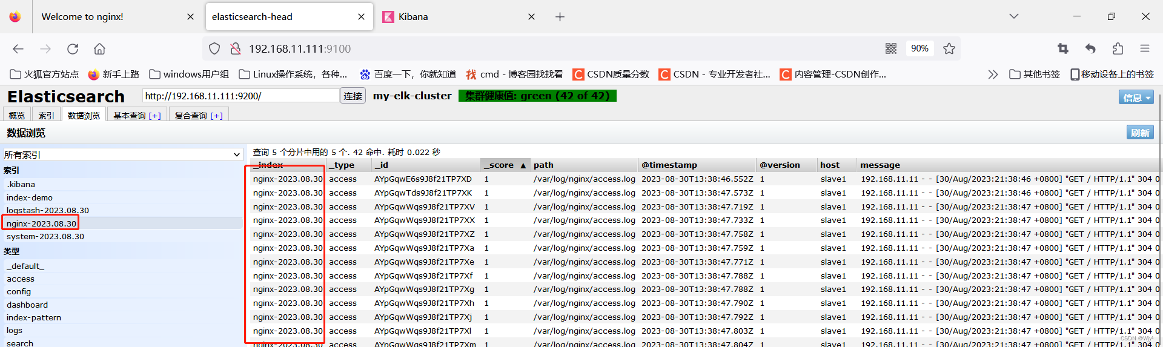This screenshot has height=347, width=1163.
Task: Open the 基本查询 tab
Action: point(137,116)
